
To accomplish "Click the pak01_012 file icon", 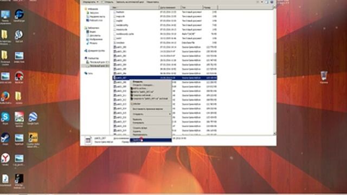I will [115, 100].
